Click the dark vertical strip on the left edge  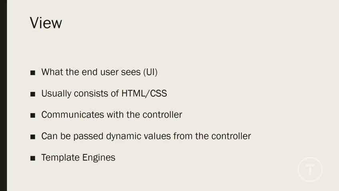(3, 95)
